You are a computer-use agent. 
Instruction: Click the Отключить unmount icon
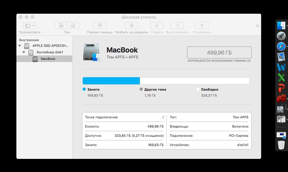pyautogui.click(x=202, y=26)
